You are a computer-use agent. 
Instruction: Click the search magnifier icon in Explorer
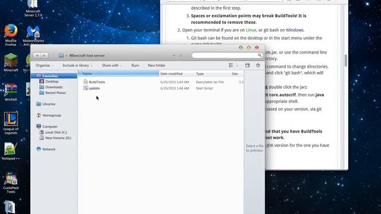click(x=260, y=55)
